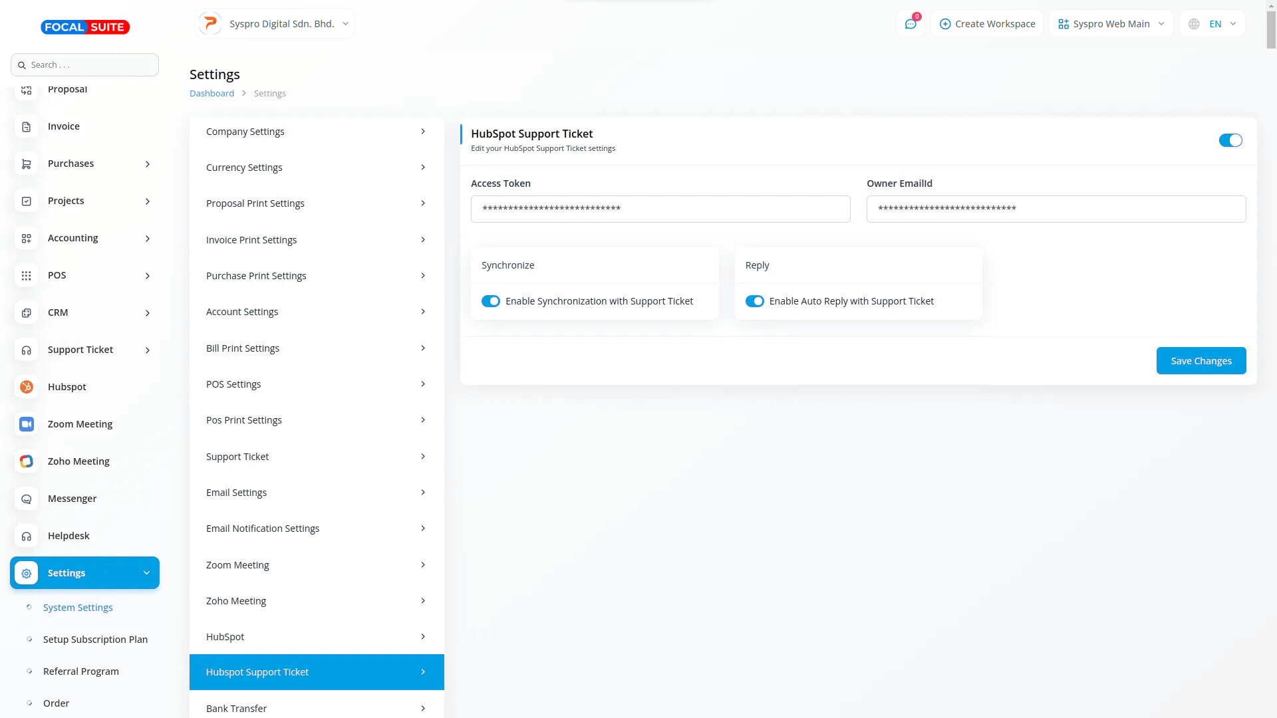1277x718 pixels.
Task: Open Messenger via its sidebar icon
Action: [x=27, y=499]
